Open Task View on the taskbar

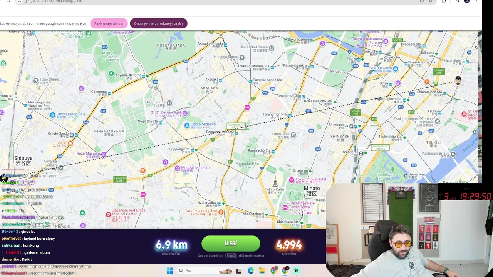tap(238, 271)
